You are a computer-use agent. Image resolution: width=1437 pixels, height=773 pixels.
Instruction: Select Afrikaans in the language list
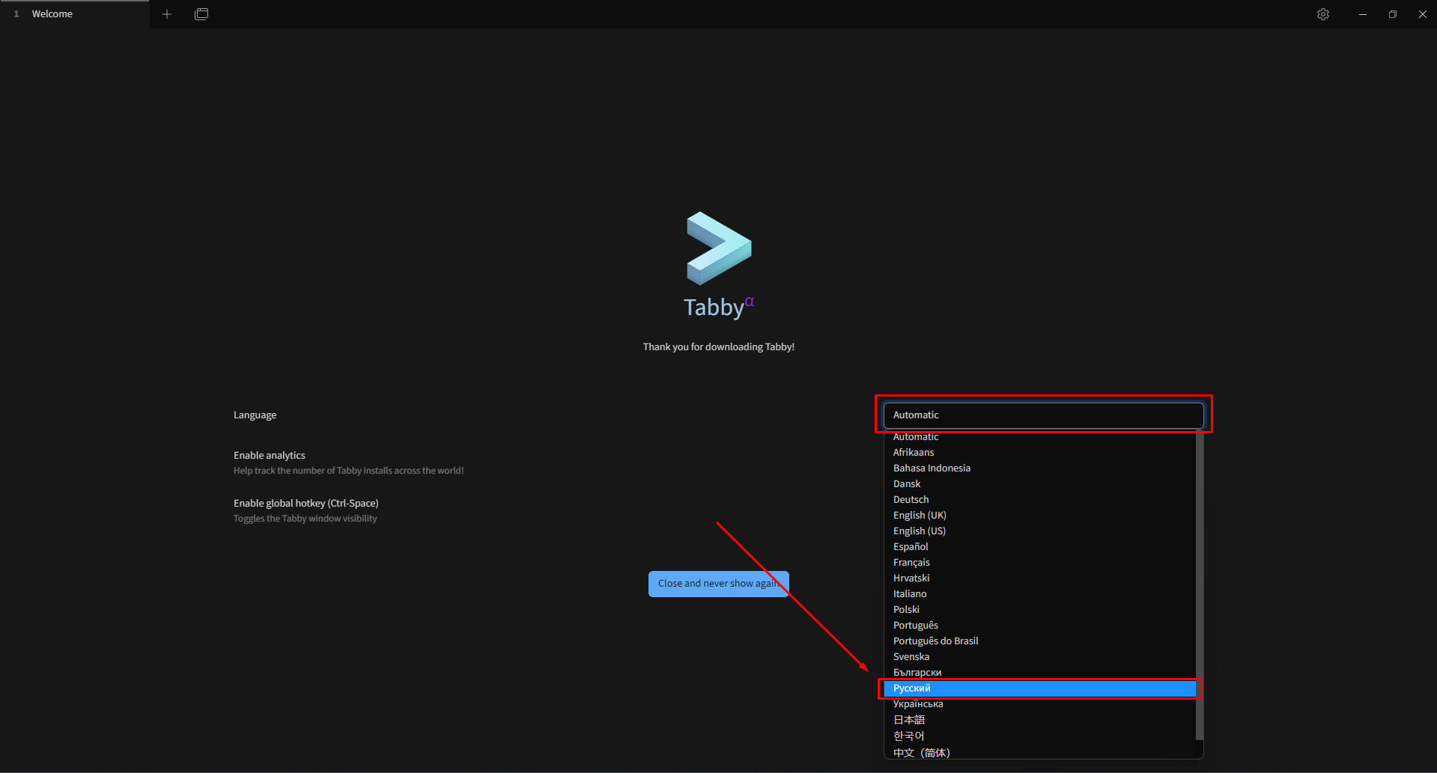(x=1039, y=453)
